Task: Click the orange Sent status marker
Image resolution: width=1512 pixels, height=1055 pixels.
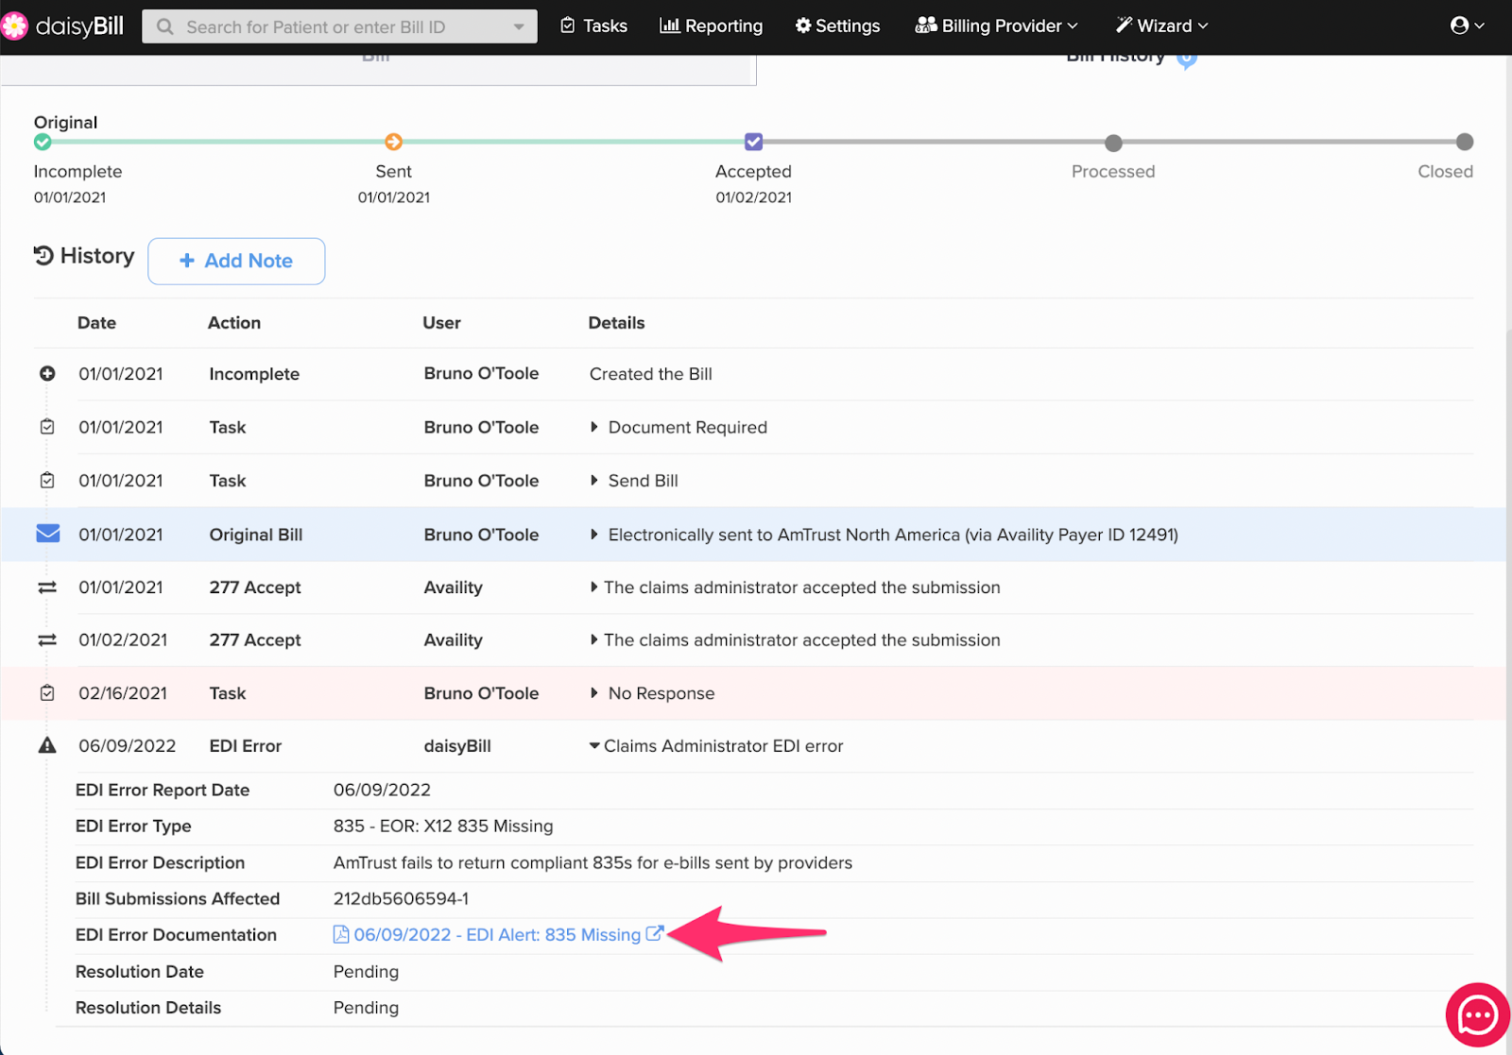Action: click(393, 142)
